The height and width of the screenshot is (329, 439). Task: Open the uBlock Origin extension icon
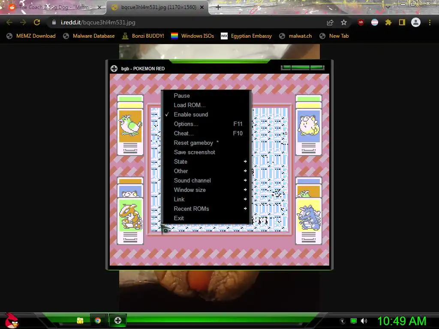pyautogui.click(x=361, y=22)
